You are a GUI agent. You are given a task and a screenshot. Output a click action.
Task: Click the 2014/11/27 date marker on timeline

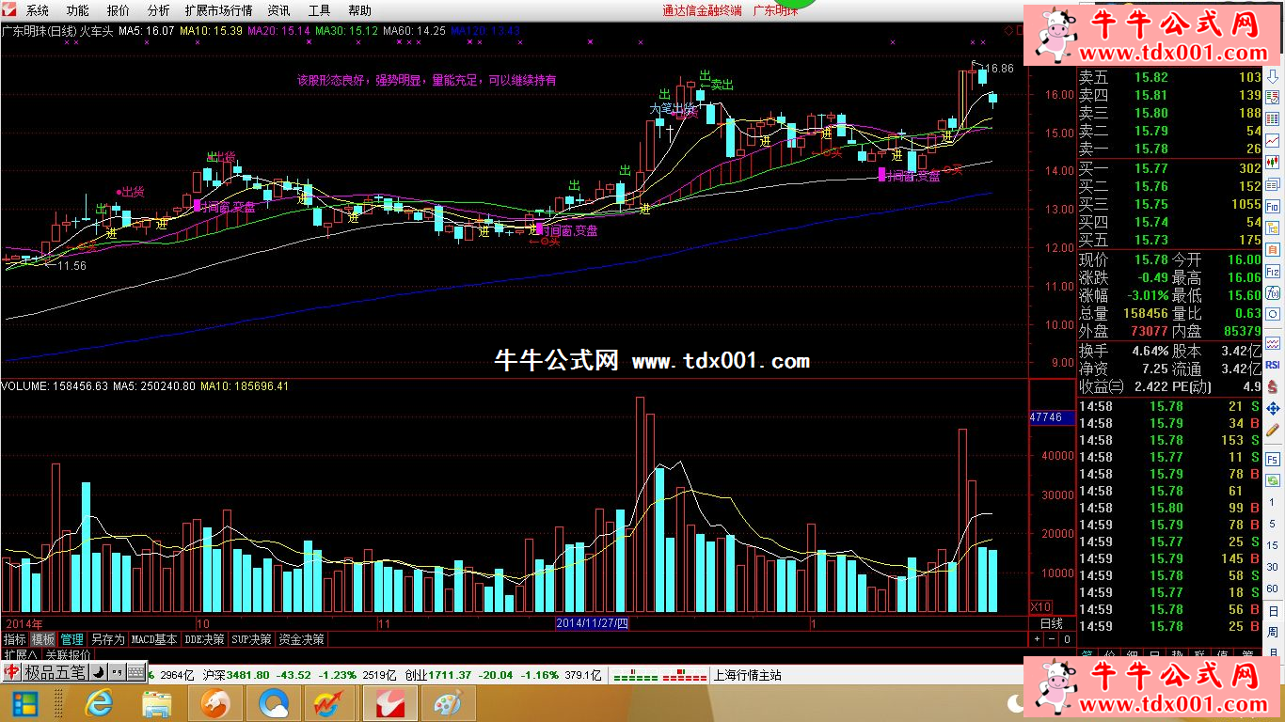[x=592, y=623]
